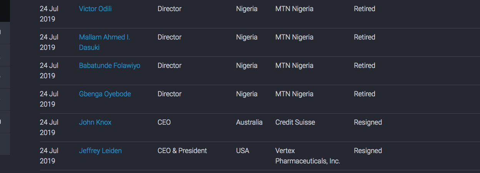Click the MTN Nigeria cell in Babatunde Folawiyo's row
Screen dimensions: 480x173
pos(294,66)
